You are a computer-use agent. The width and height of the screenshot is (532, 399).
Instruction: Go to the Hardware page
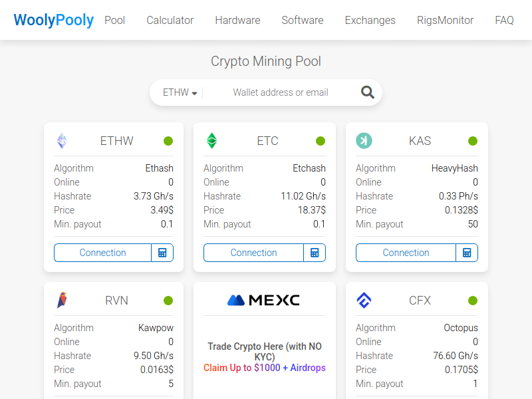237,21
